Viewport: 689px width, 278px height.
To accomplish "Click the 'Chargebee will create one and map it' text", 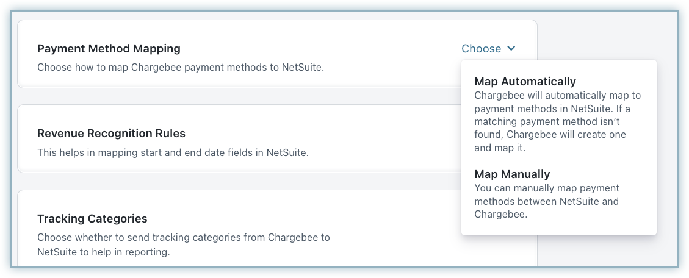I will (549, 141).
